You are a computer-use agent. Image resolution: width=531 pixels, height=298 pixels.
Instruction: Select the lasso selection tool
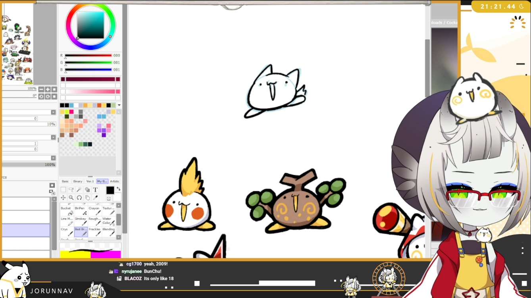tap(71, 190)
